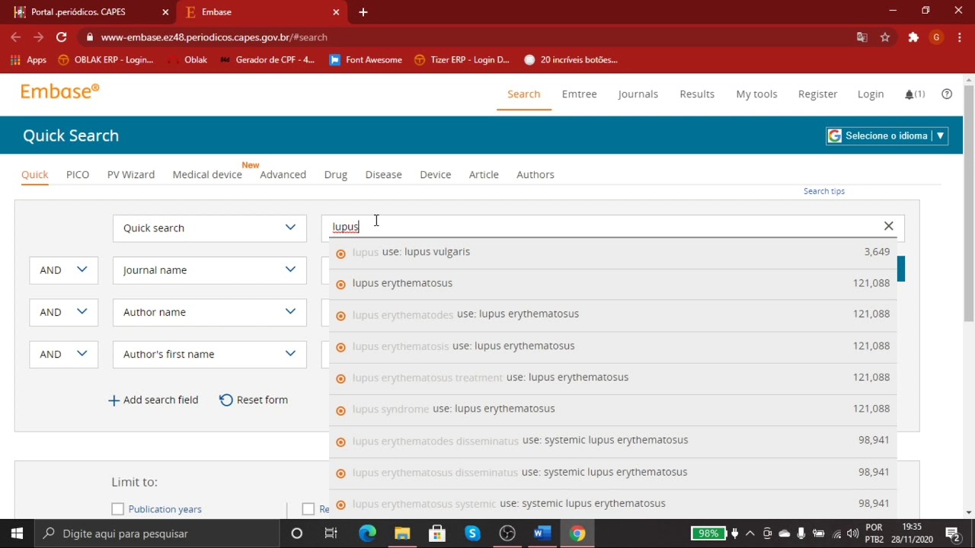Image resolution: width=975 pixels, height=548 pixels.
Task: Click the Embase logo
Action: 59,91
